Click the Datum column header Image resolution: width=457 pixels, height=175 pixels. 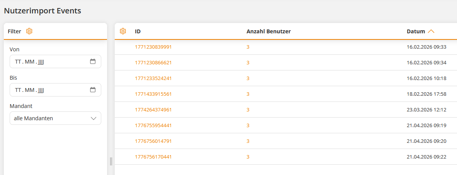coord(416,31)
